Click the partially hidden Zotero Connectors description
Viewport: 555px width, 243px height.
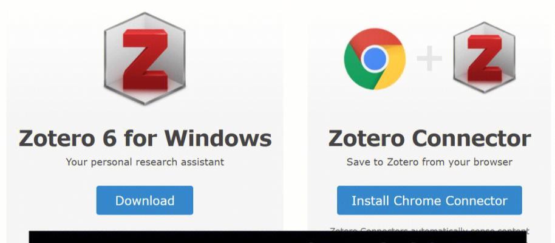(429, 230)
